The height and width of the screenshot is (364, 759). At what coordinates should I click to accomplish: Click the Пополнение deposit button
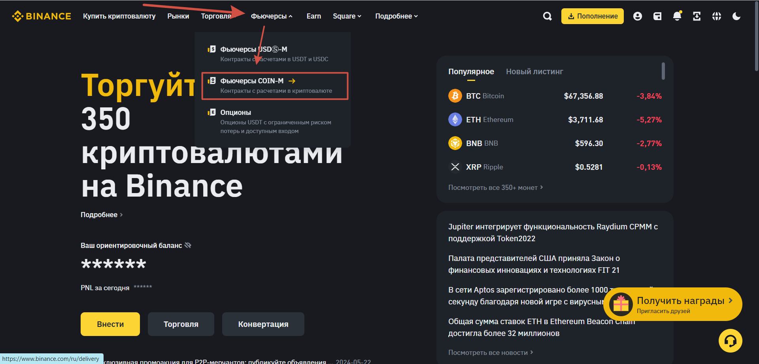[x=592, y=16]
